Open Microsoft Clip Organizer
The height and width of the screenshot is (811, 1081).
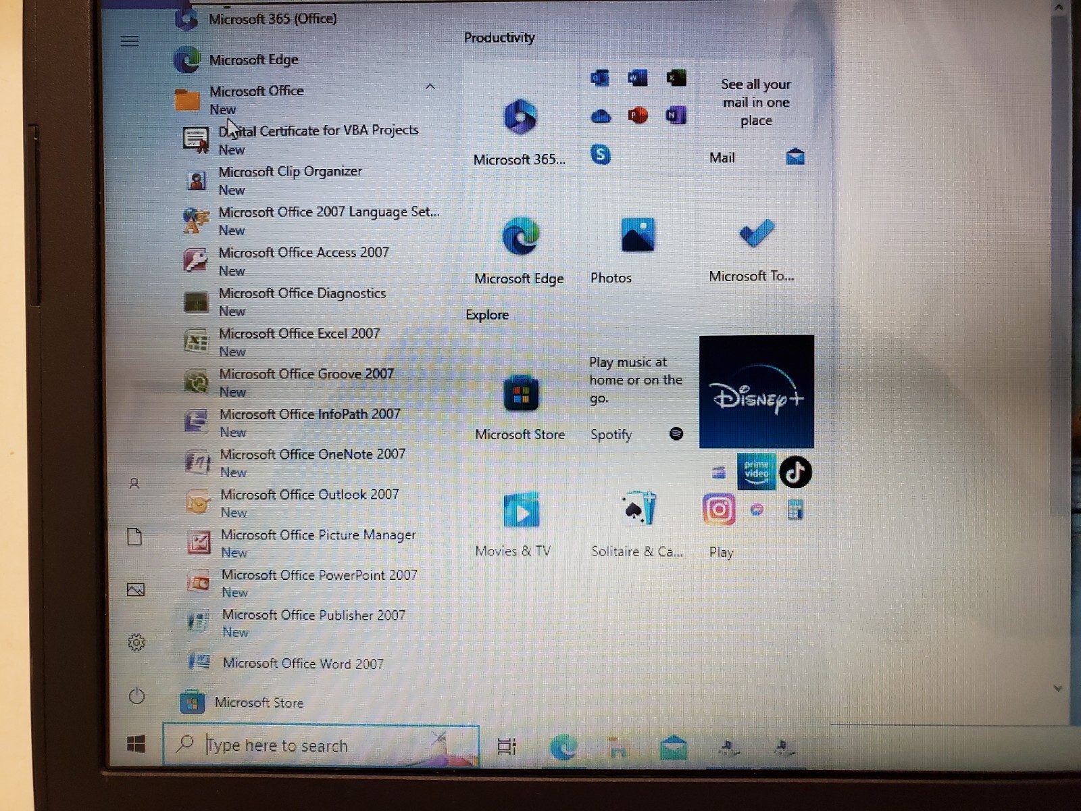click(x=289, y=180)
